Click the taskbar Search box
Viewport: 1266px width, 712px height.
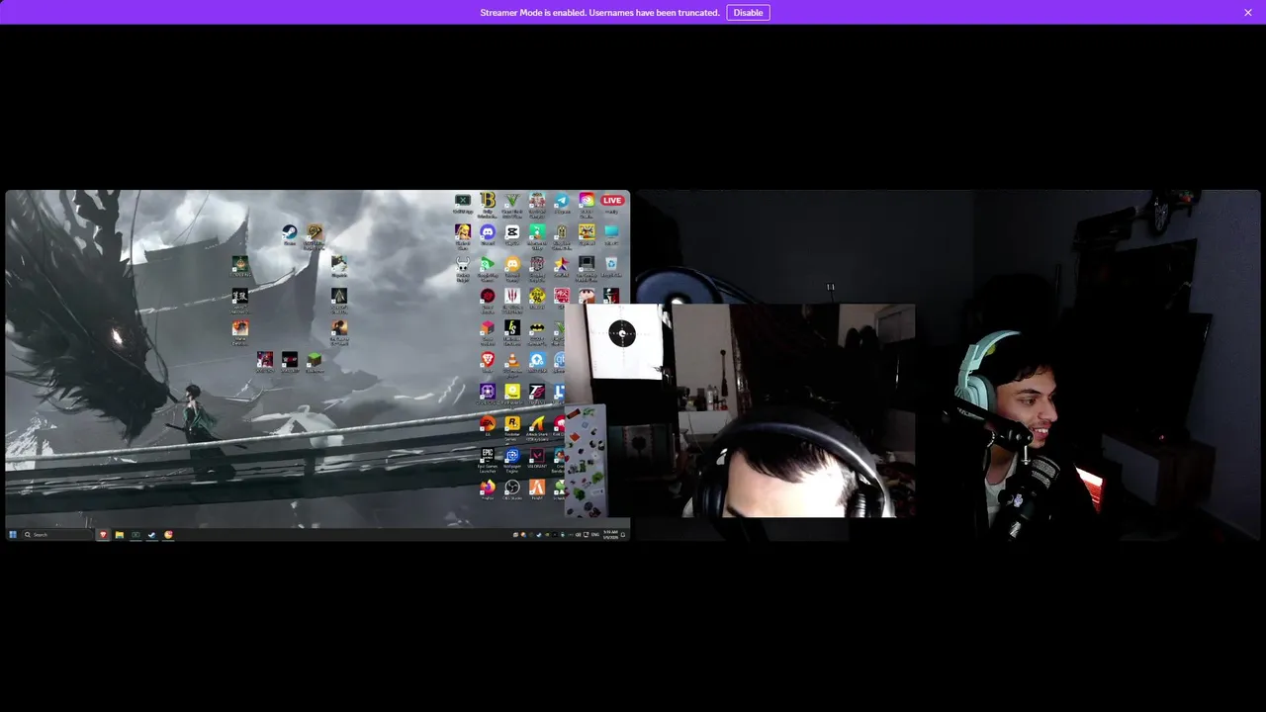(58, 534)
